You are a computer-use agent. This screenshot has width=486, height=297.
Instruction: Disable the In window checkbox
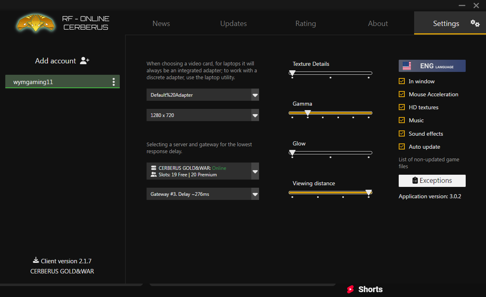click(402, 81)
